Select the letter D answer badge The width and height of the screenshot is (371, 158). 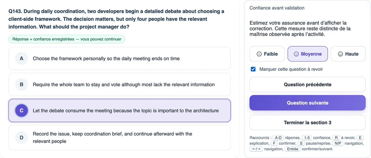coord(22,138)
